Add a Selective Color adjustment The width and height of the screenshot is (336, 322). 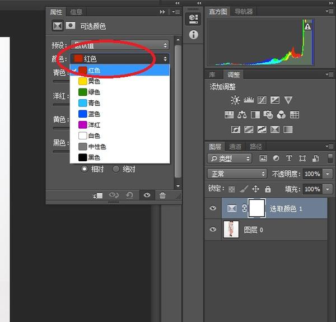(275, 129)
